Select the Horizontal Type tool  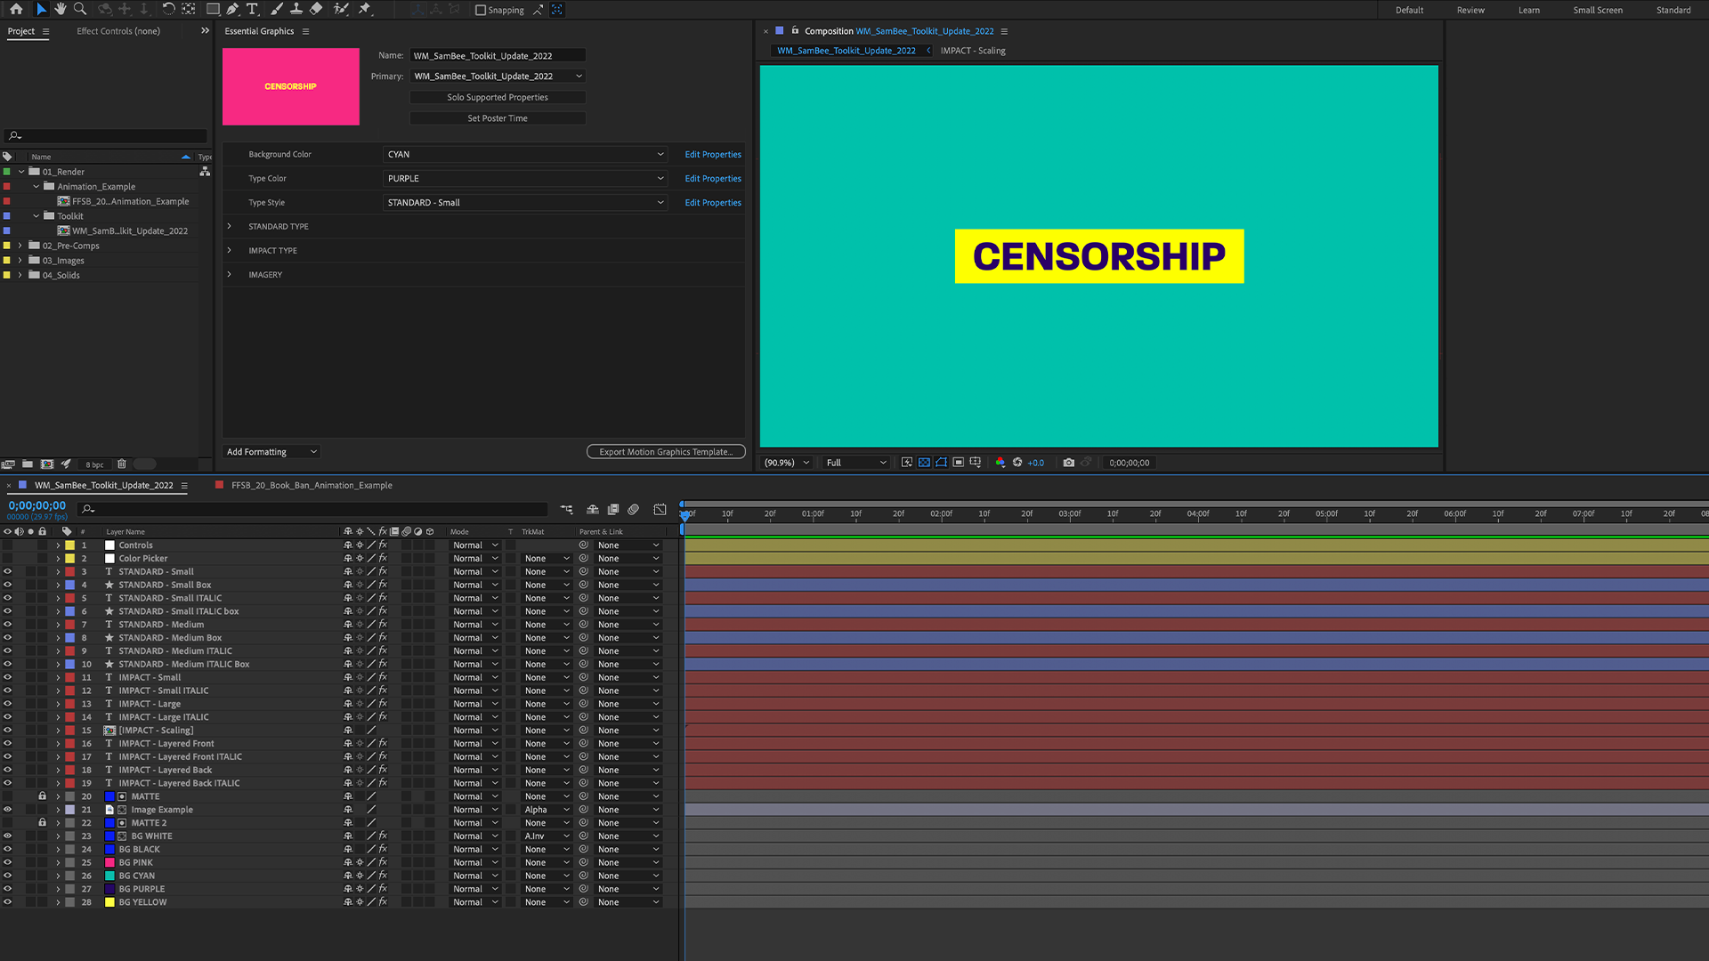[x=253, y=9]
